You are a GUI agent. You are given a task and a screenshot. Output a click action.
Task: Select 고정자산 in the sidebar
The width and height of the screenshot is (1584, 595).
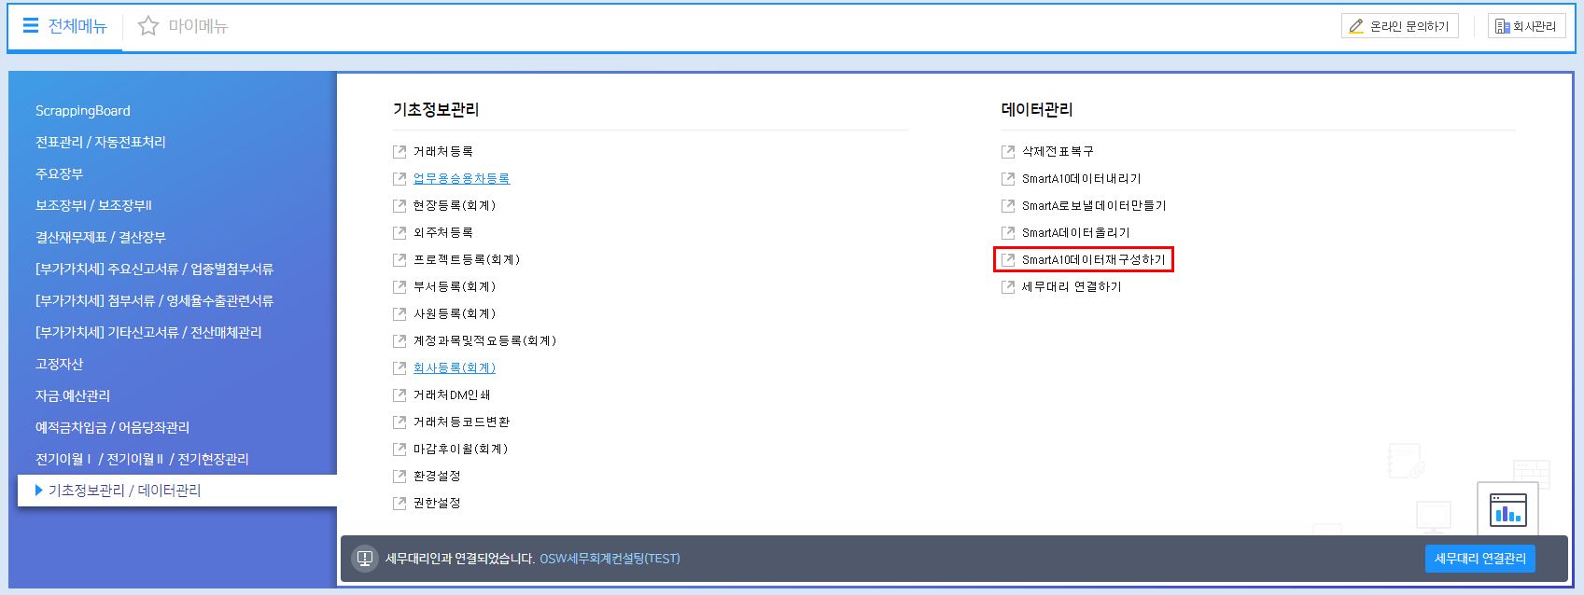coord(59,364)
